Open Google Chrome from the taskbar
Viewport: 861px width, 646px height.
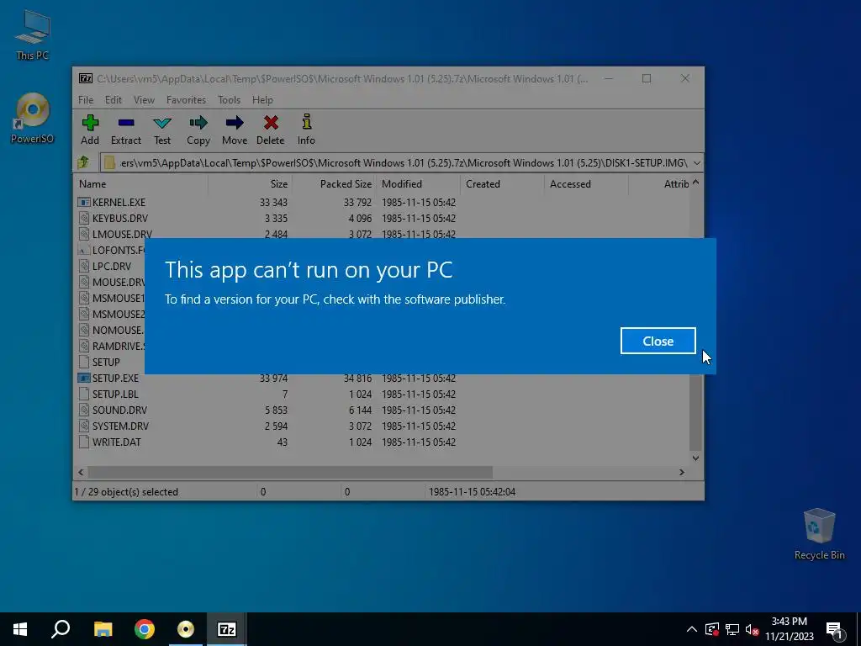pos(145,629)
